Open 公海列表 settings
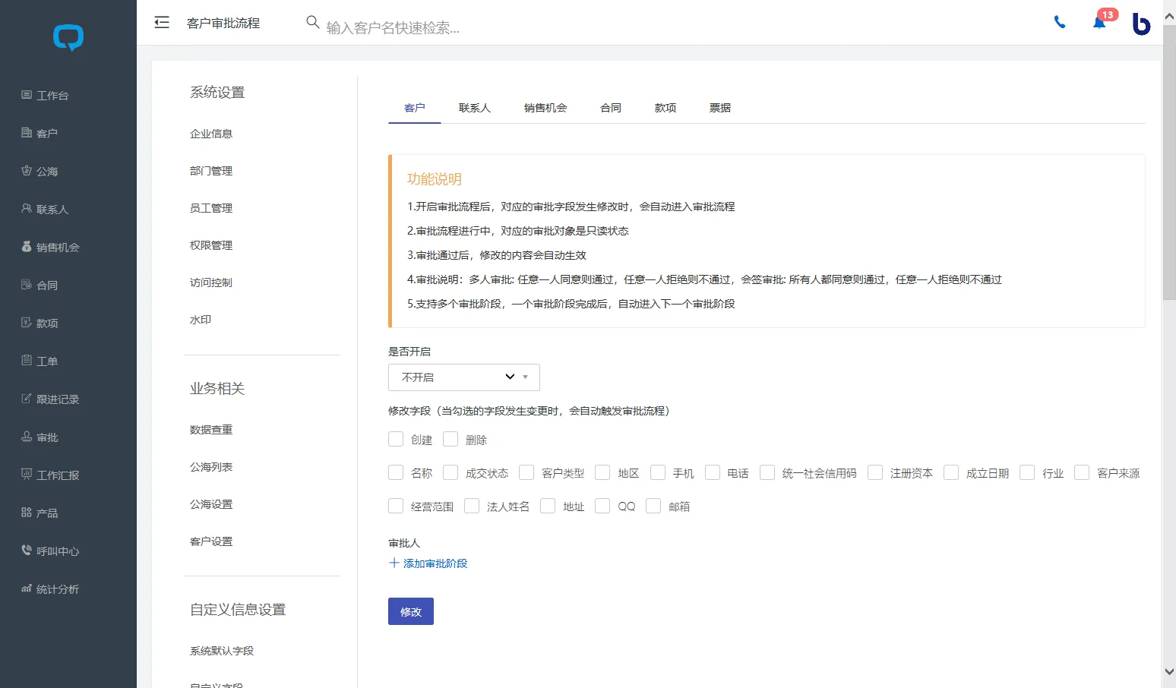The height and width of the screenshot is (688, 1176). click(x=211, y=466)
